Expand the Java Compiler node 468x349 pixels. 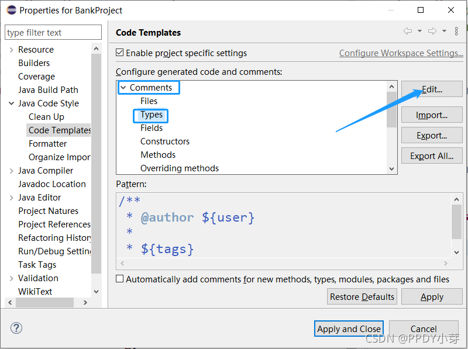11,171
